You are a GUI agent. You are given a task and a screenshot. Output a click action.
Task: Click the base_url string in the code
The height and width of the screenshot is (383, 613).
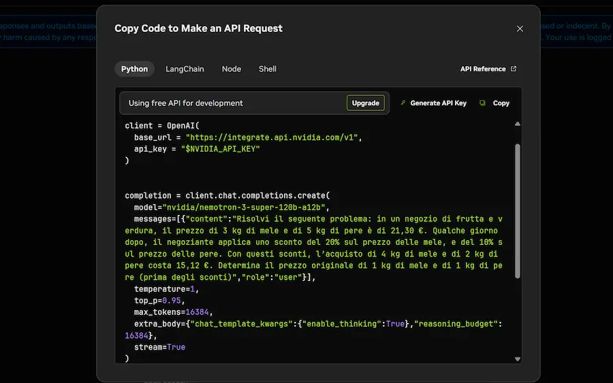pyautogui.click(x=272, y=137)
